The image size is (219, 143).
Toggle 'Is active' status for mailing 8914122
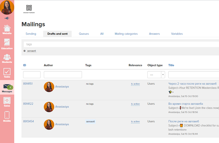[135, 104]
